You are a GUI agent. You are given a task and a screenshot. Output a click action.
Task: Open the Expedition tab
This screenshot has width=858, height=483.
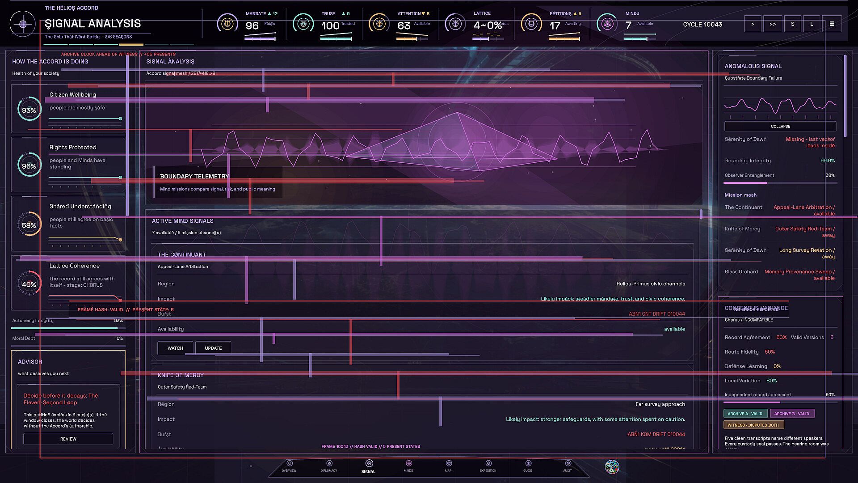tap(488, 466)
